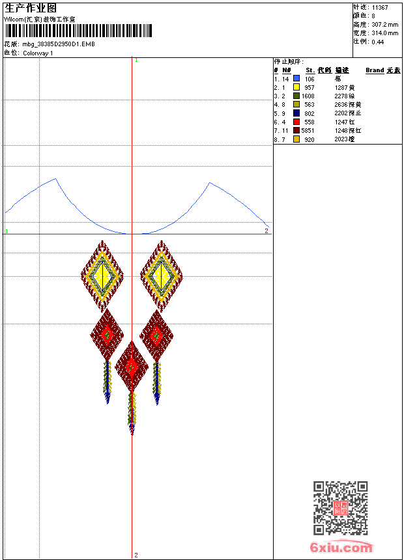
Task: Select the upper-left large diamond motif
Action: 102,275
